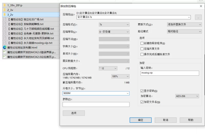Select the 2_3v folder name
Image resolution: width=205 pixels, height=134 pixels.
coord(10,10)
